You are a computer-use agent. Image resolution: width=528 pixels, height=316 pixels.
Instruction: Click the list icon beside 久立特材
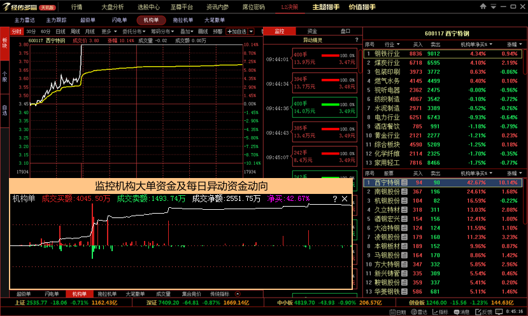tap(404, 210)
